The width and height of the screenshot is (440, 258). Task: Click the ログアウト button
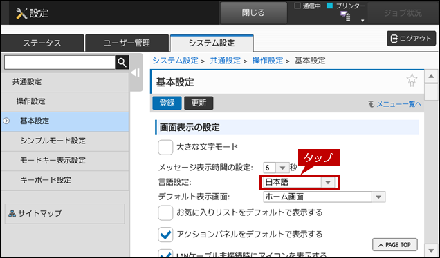click(x=412, y=39)
